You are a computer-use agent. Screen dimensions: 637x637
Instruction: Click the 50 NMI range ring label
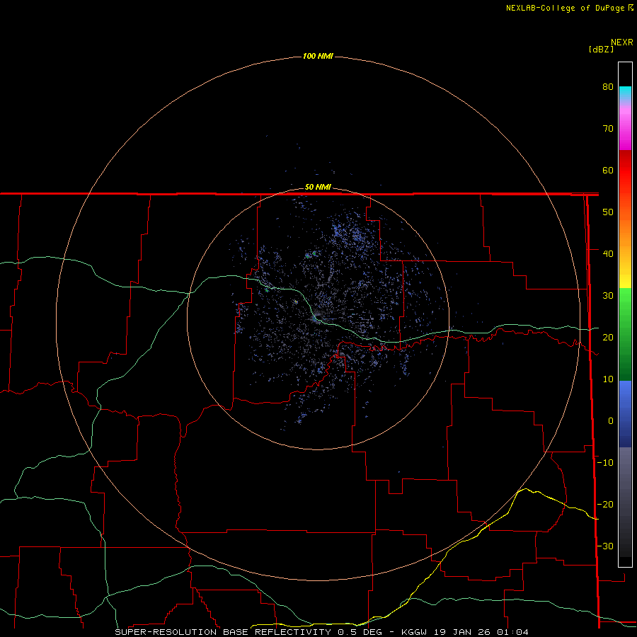318,188
